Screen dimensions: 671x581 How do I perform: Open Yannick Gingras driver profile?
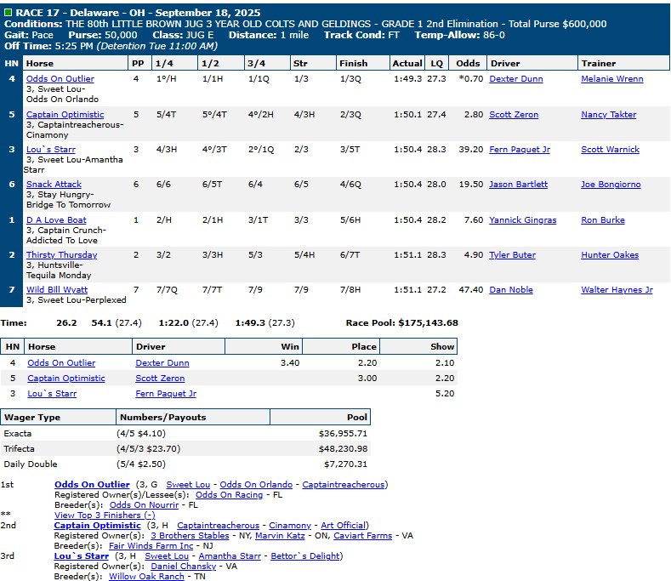(x=522, y=219)
